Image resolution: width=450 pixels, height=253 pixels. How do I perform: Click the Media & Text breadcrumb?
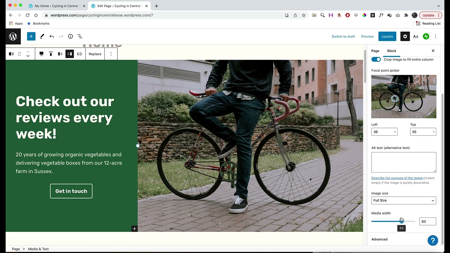[x=38, y=249]
